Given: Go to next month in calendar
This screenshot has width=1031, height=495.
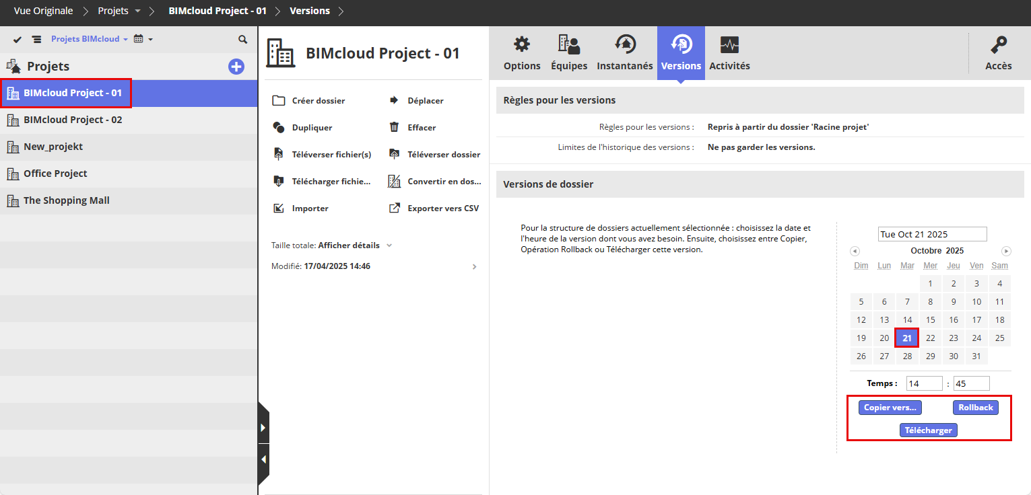Looking at the screenshot, I should coord(1007,251).
